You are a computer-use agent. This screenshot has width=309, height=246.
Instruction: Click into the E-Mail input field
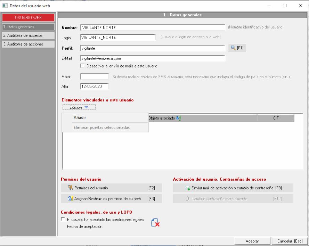coord(153,58)
